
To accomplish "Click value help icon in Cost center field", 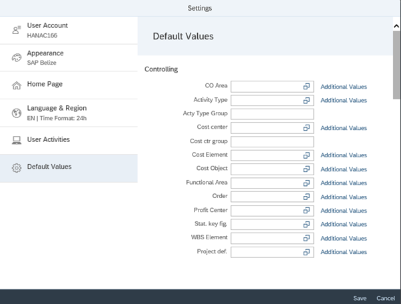I will (307, 128).
